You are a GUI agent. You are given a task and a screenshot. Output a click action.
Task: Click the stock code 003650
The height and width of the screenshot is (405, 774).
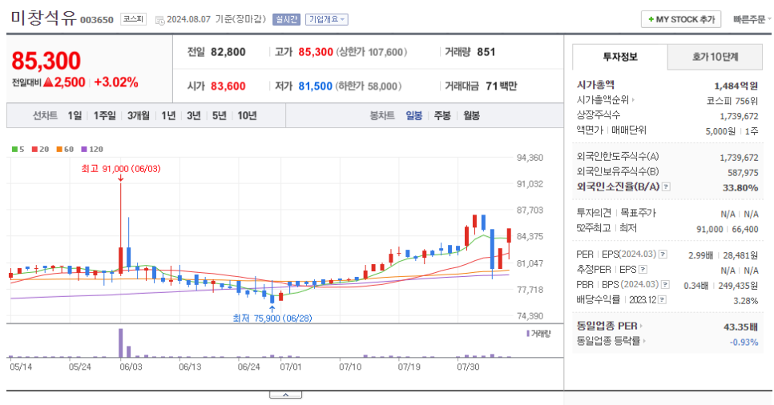point(97,20)
